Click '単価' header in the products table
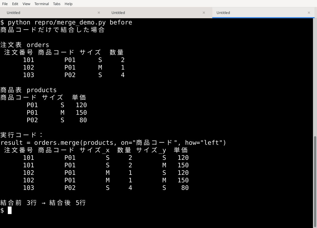 tap(79, 97)
